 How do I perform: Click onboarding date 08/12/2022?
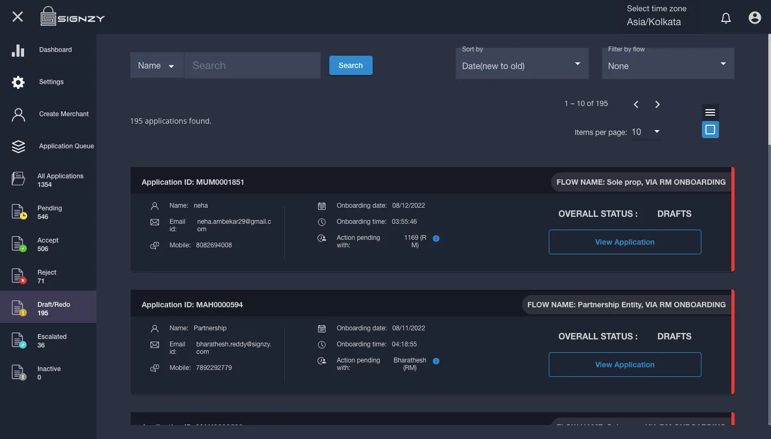409,206
